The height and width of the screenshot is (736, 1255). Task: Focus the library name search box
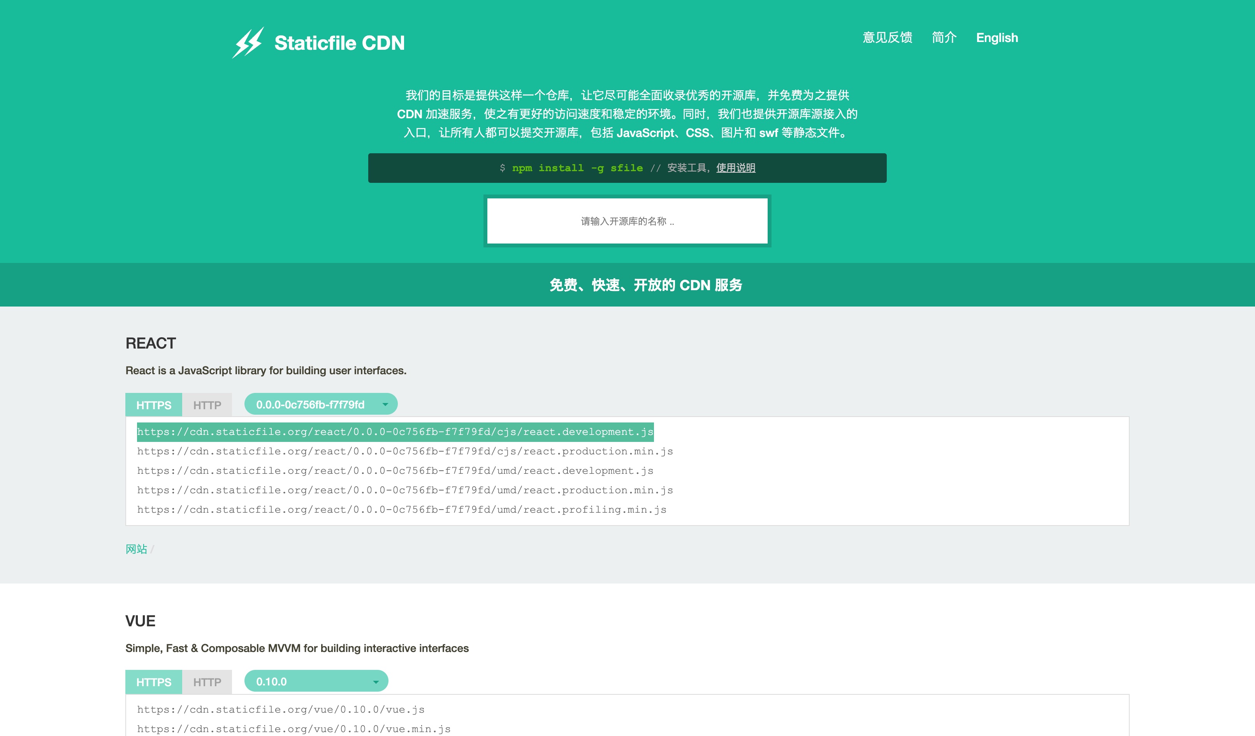click(627, 221)
